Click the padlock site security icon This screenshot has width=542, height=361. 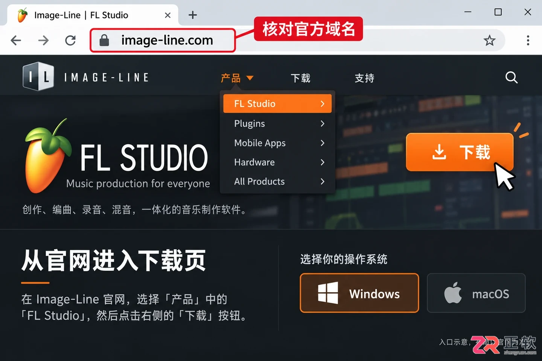pos(104,40)
